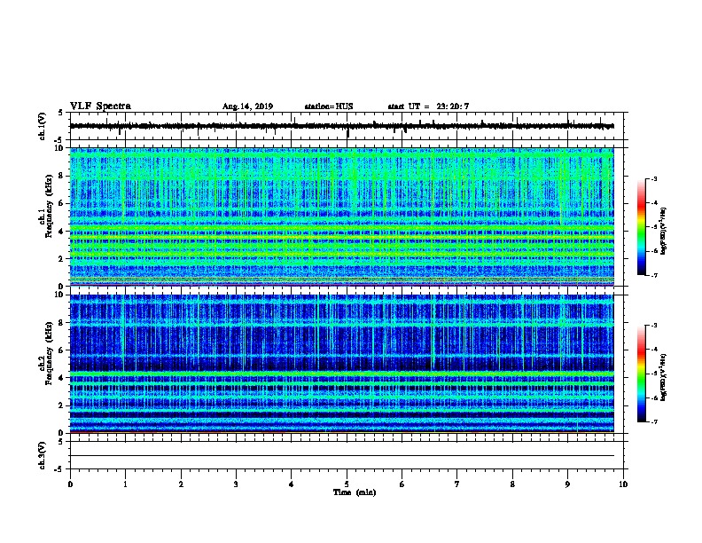Click the ch.1 voltage waveform trace
The width and height of the screenshot is (702, 543).
(x=342, y=126)
